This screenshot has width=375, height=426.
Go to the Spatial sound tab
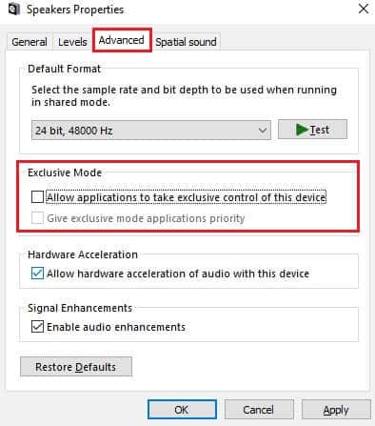coord(186,42)
